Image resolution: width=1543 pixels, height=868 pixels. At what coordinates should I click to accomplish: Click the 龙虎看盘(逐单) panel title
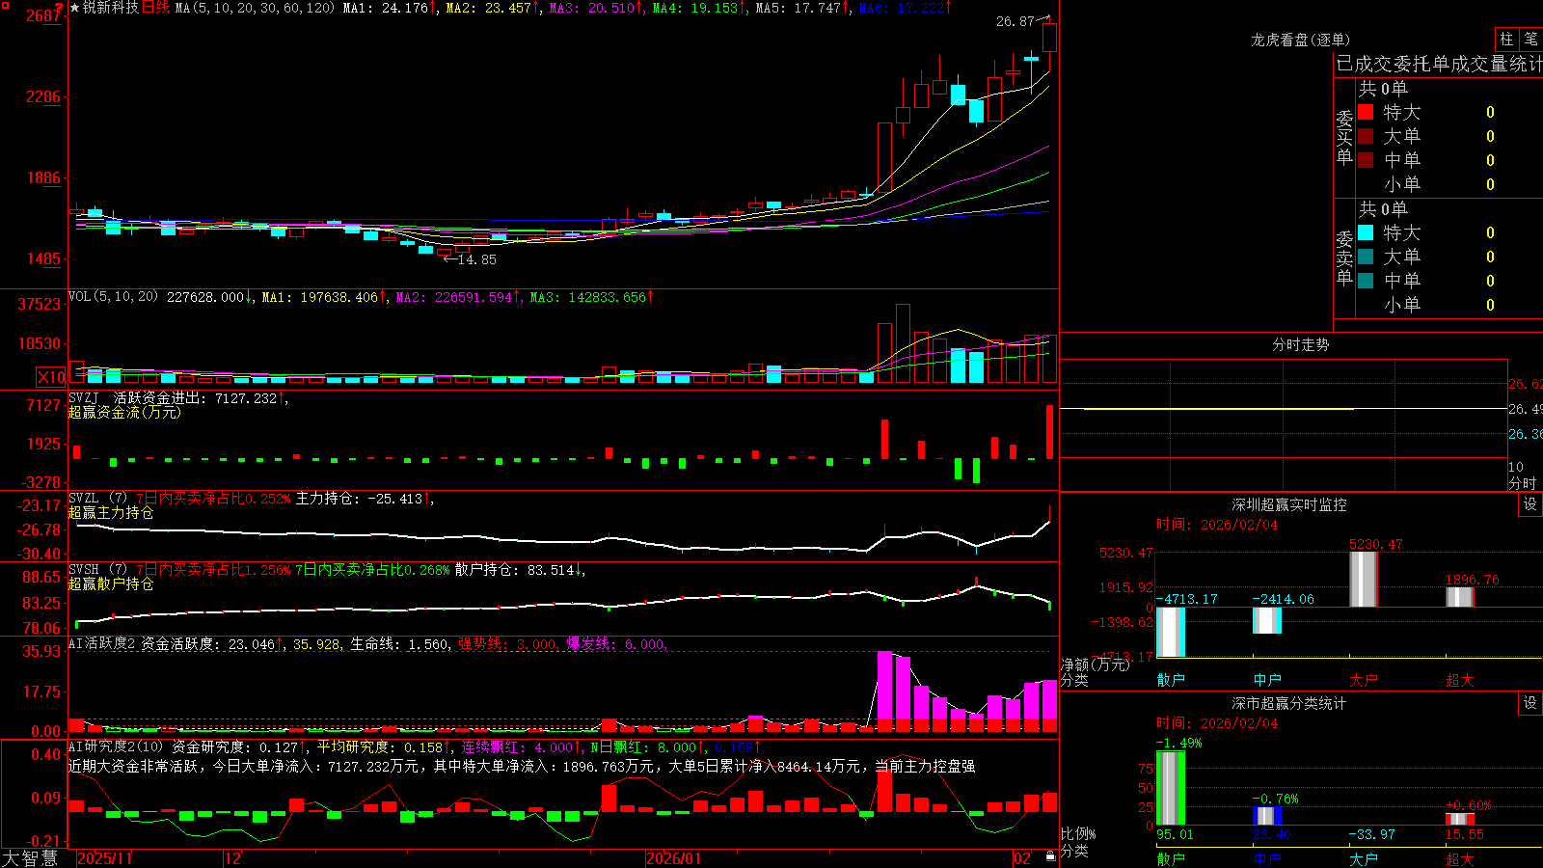(1300, 40)
